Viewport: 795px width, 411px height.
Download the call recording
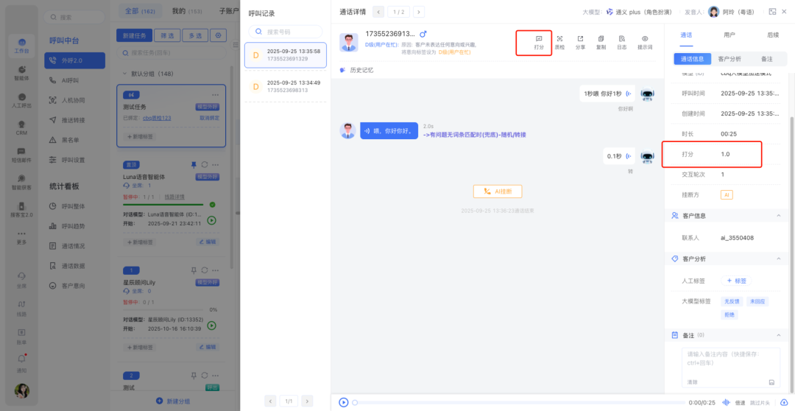pyautogui.click(x=783, y=402)
